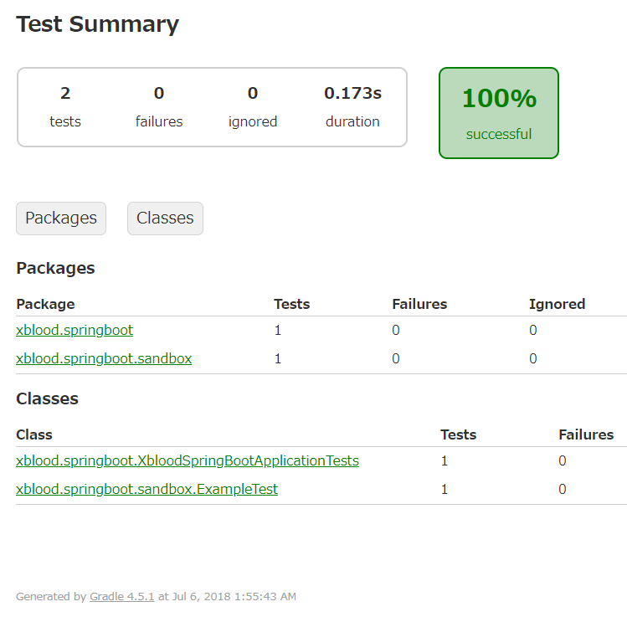
Task: Switch to the Packages tab
Action: pos(61,219)
